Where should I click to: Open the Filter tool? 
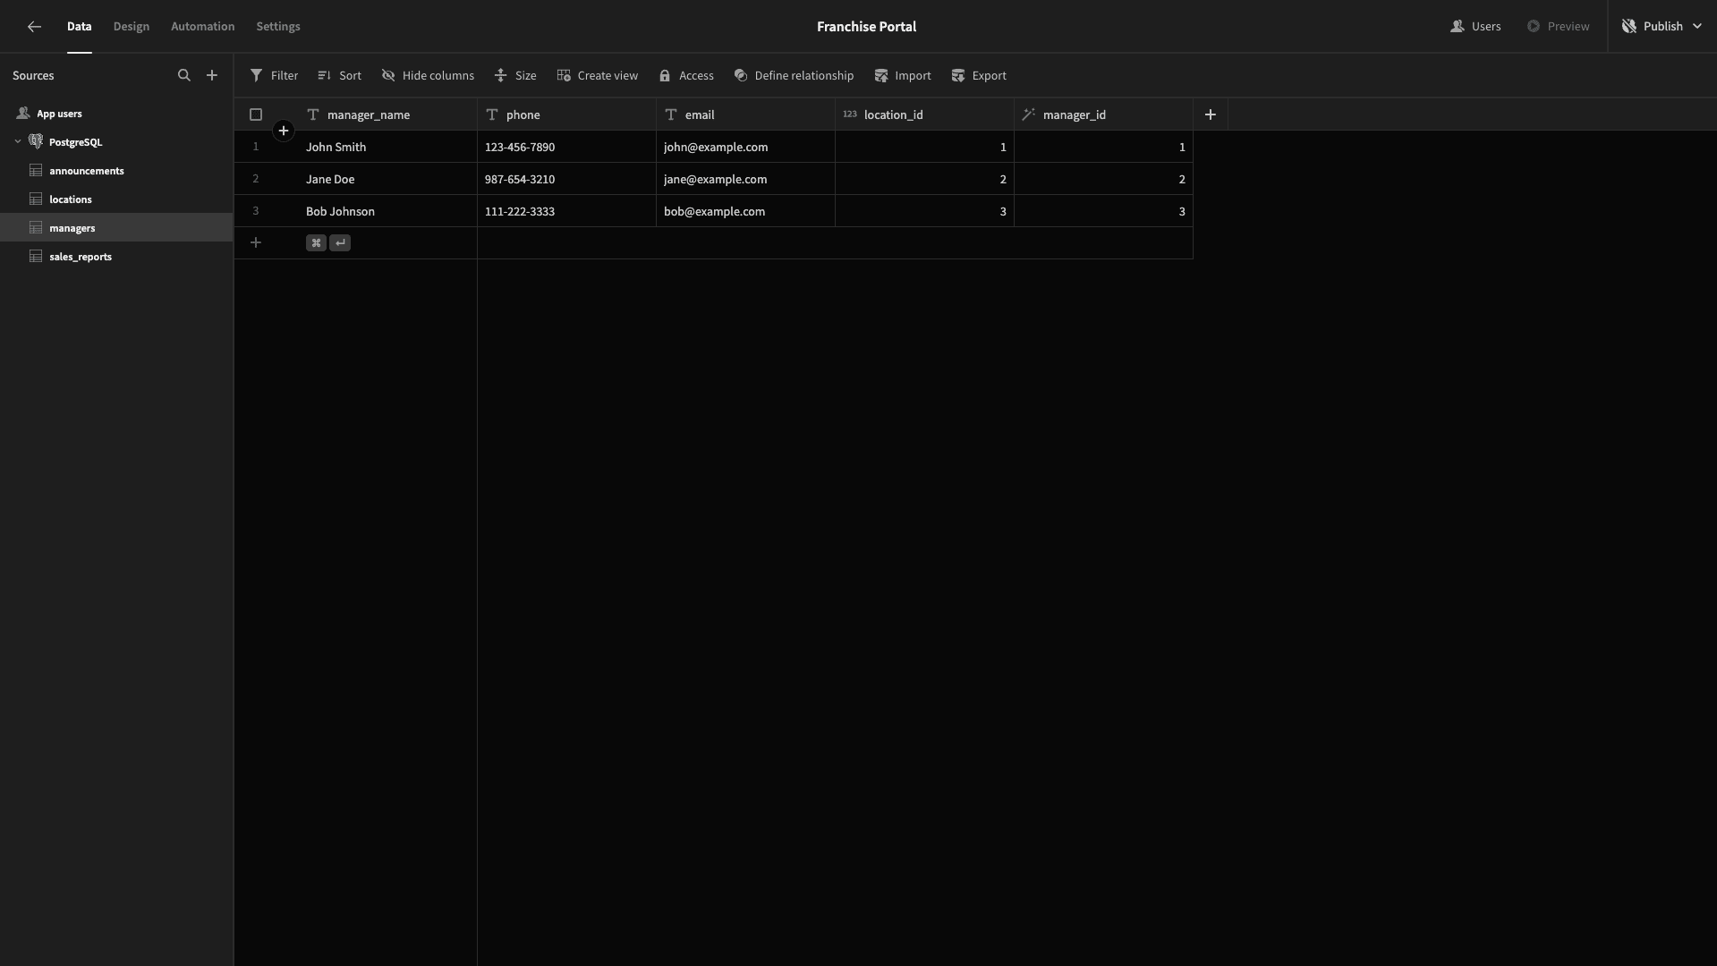tap(274, 76)
